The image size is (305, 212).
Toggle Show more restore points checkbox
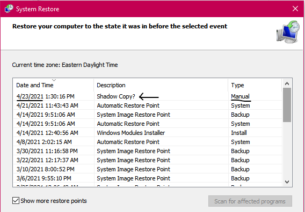coord(16,201)
